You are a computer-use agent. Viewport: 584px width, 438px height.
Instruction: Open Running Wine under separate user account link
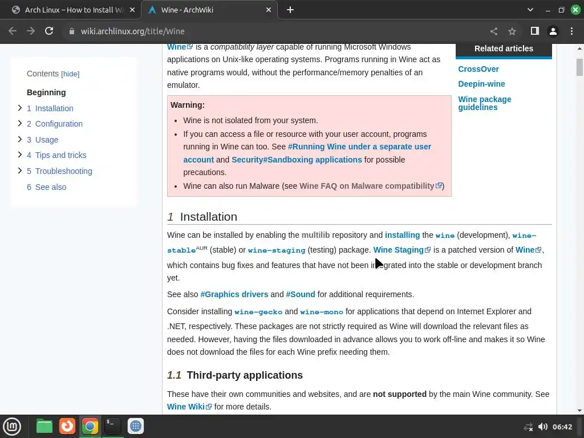[x=359, y=147]
